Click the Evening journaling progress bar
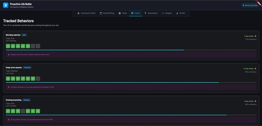This screenshot has height=126, width=262. pos(131,115)
